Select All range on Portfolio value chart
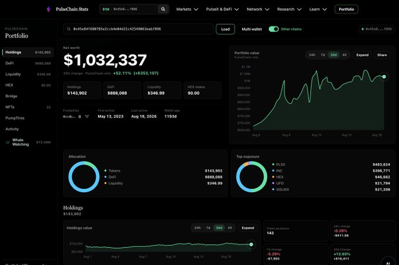This screenshot has width=399, height=265. pyautogui.click(x=344, y=55)
